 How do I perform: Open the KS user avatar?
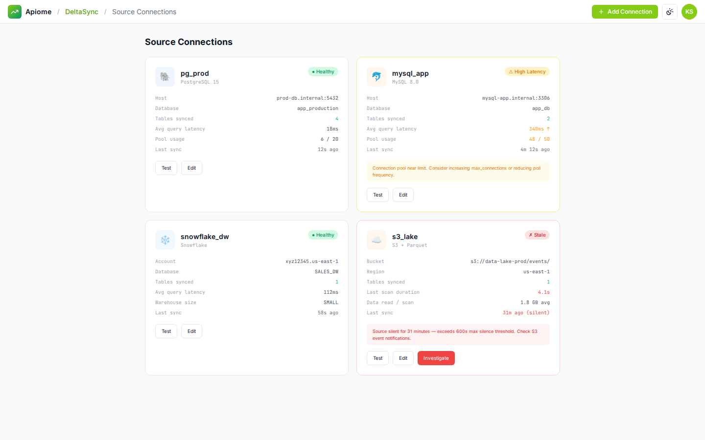pyautogui.click(x=689, y=12)
